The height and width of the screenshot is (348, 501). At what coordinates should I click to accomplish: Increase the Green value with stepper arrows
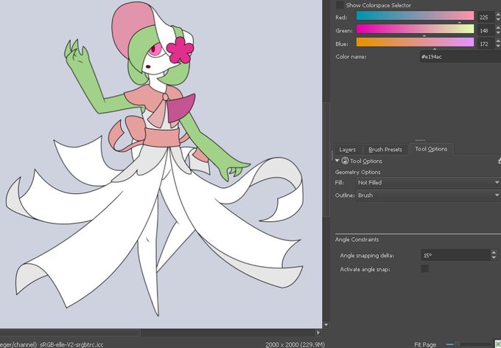[498, 28]
